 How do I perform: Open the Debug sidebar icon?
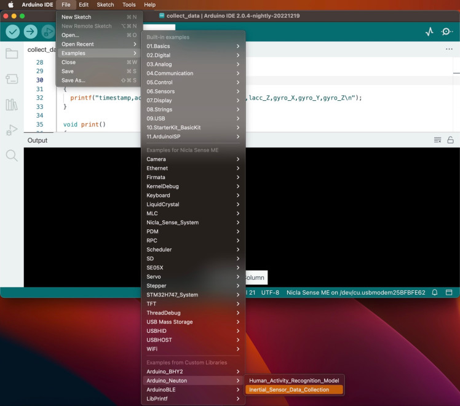[x=12, y=130]
